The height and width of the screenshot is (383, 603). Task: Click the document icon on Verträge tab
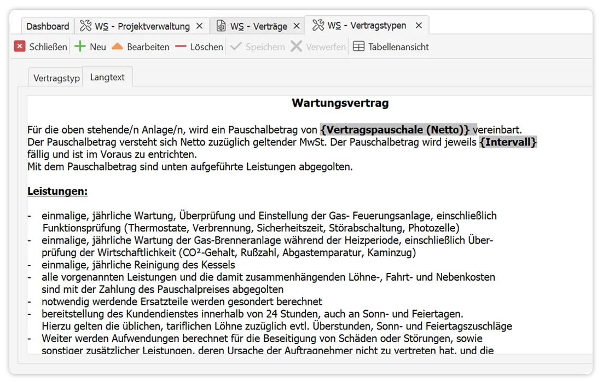point(221,26)
